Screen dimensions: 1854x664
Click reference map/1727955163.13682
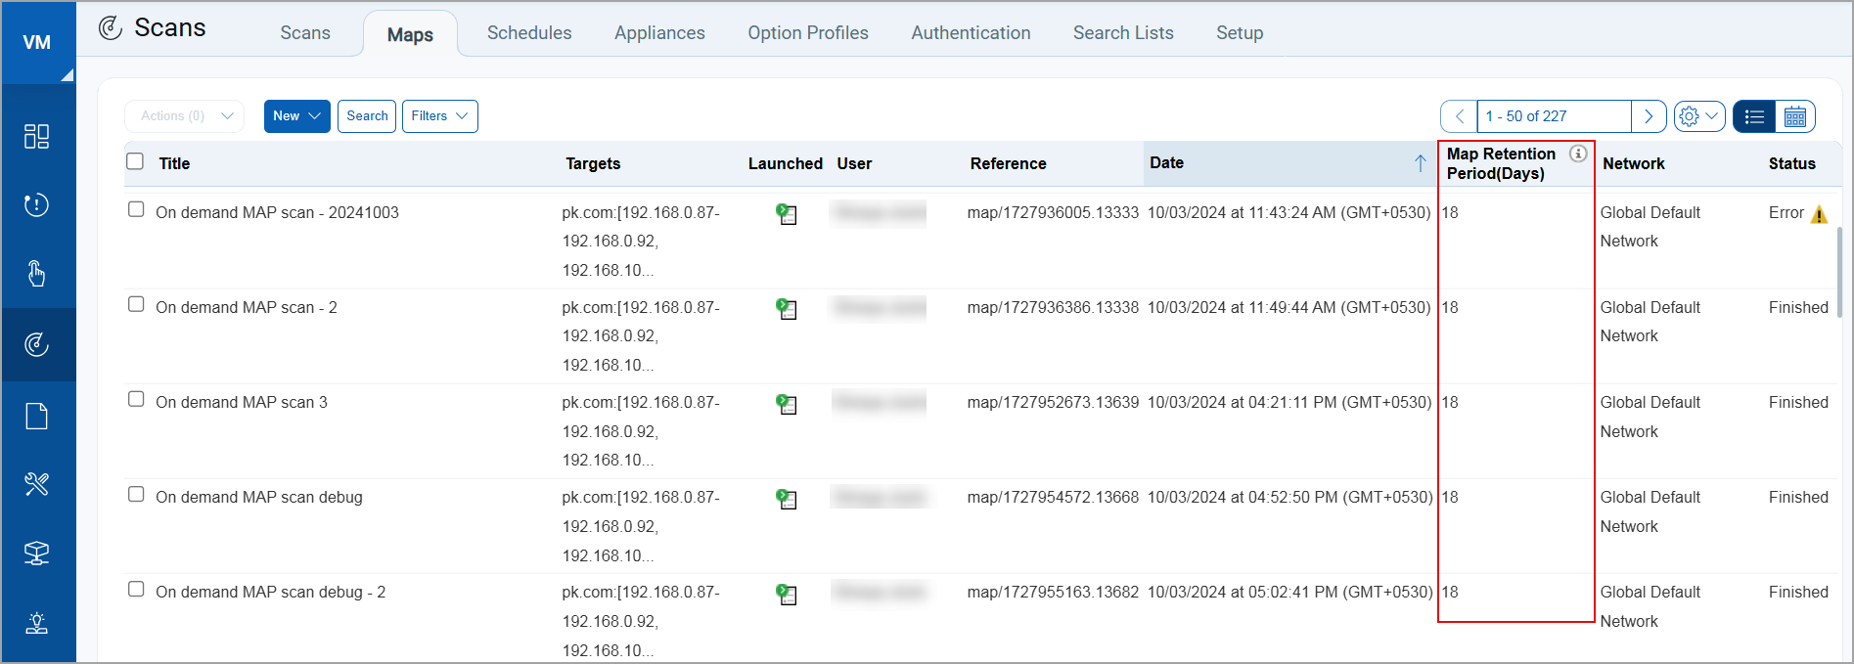[1053, 593]
